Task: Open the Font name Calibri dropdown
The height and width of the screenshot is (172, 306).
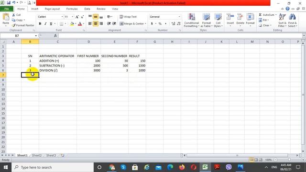Action: point(62,17)
